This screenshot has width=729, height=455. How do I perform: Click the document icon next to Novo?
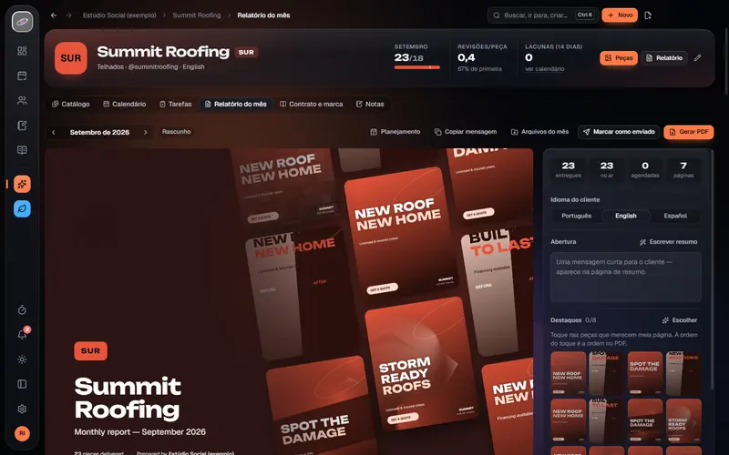click(648, 15)
